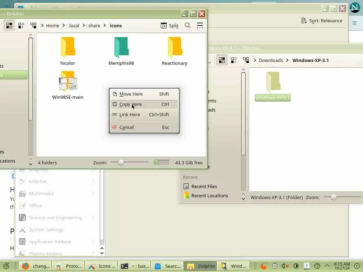Adjust zoom slider in front Dolphin
Image resolution: width=363 pixels, height=272 pixels.
click(x=130, y=163)
